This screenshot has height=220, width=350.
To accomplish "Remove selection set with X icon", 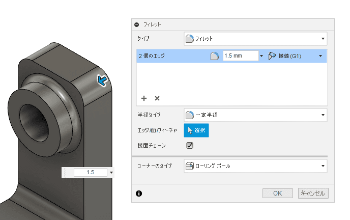I will 157,98.
